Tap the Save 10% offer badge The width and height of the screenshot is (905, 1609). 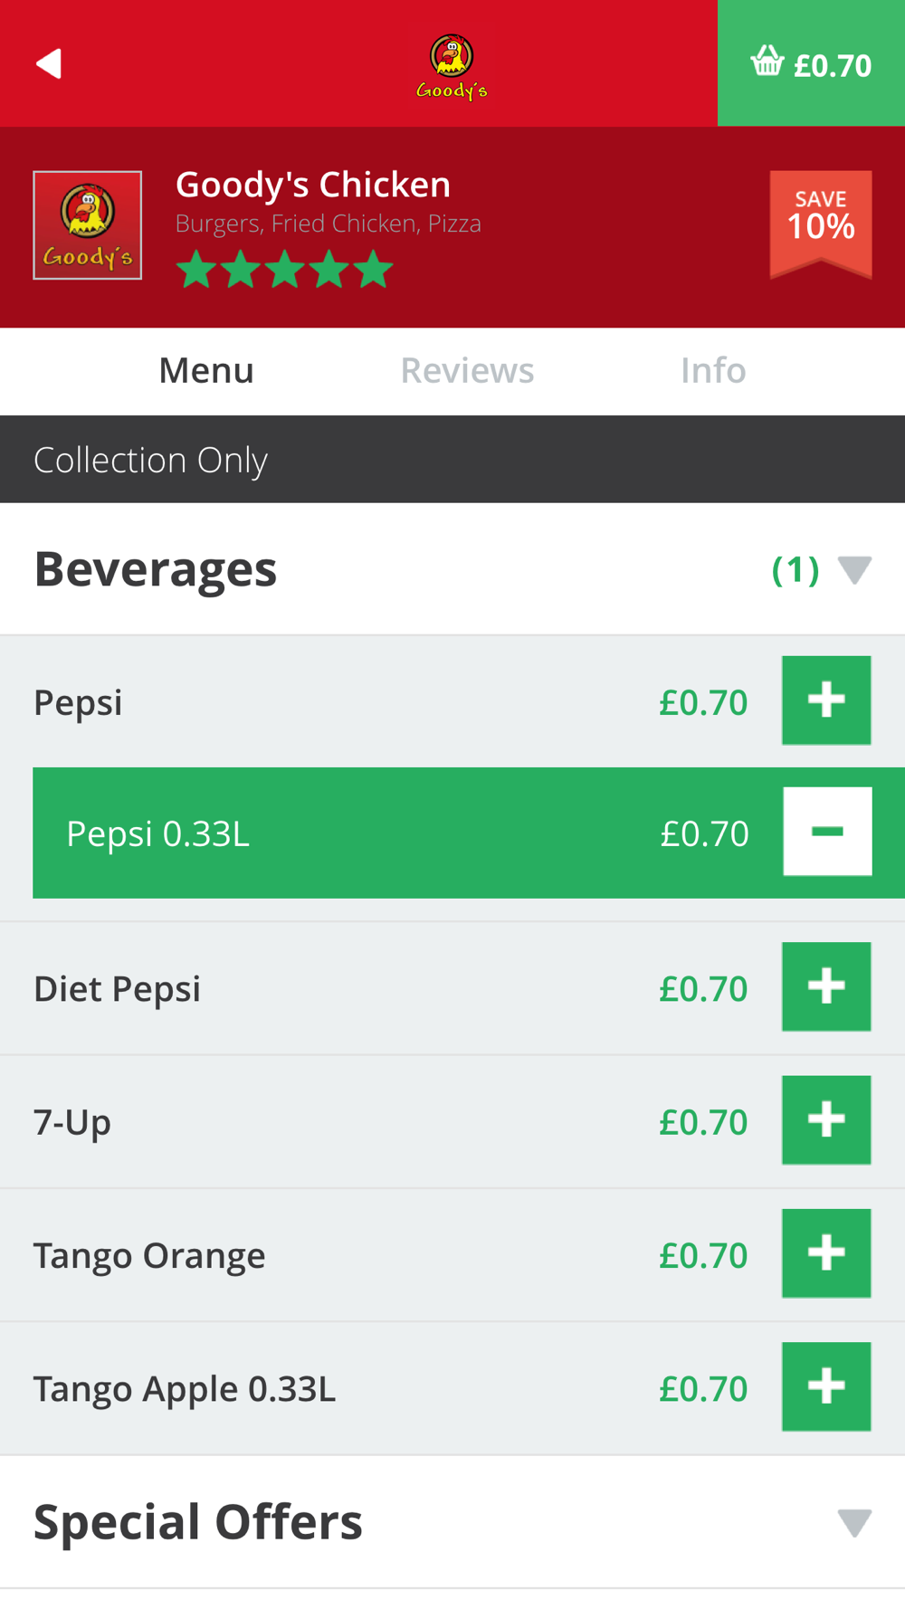(x=821, y=223)
